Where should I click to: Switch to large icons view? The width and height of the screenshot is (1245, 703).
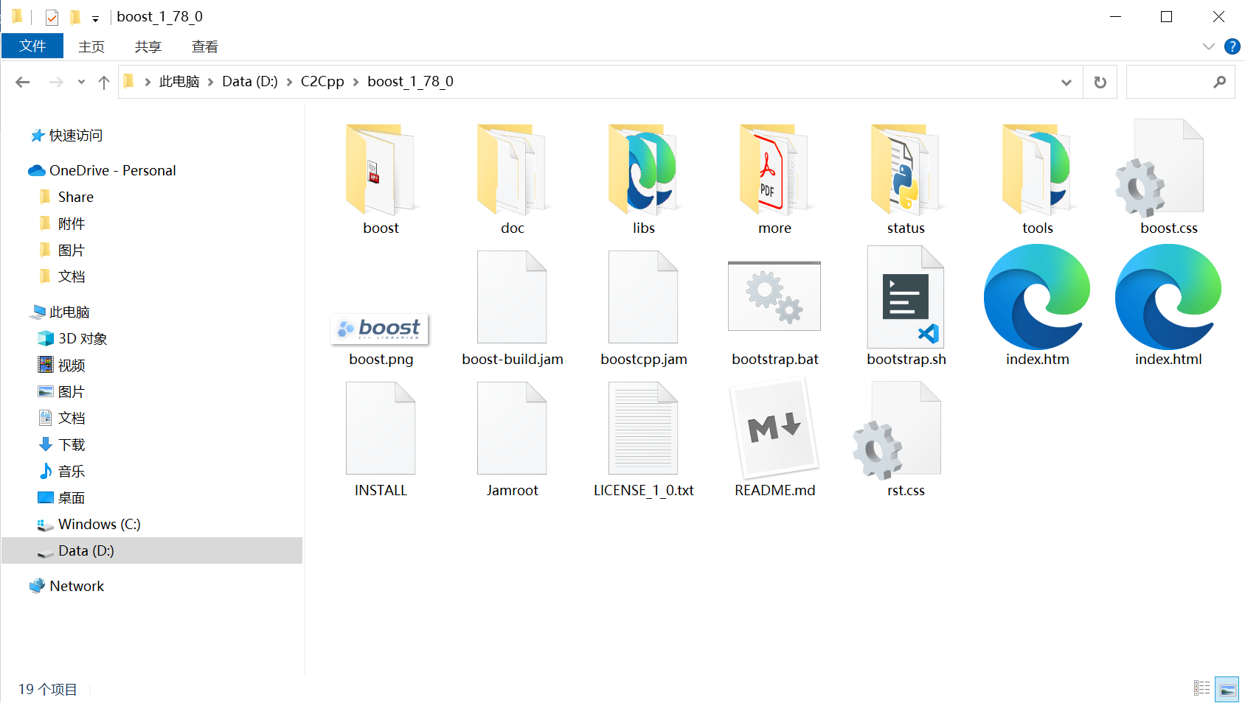pyautogui.click(x=1227, y=689)
